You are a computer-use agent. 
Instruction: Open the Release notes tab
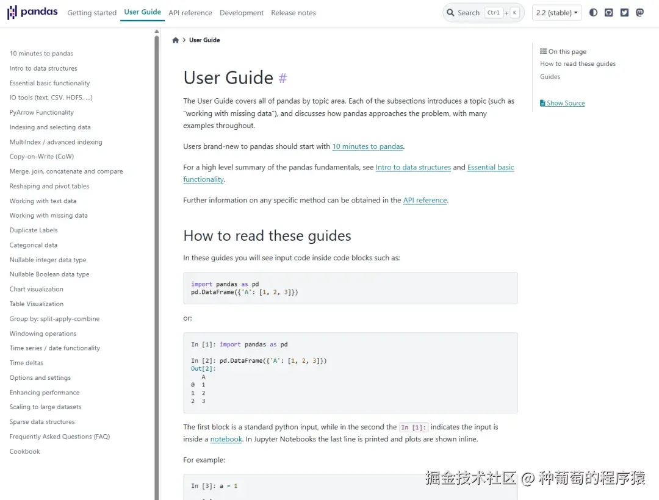click(293, 13)
